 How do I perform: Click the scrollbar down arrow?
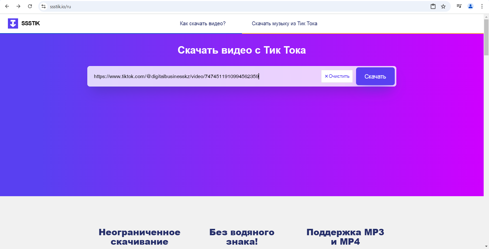[486, 246]
